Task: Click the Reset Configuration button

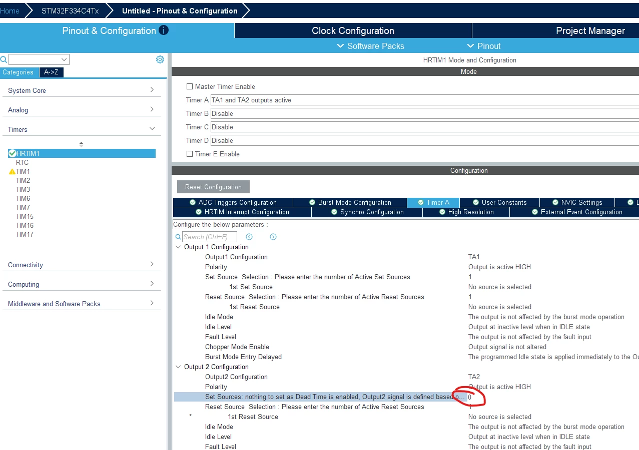Action: pos(213,187)
